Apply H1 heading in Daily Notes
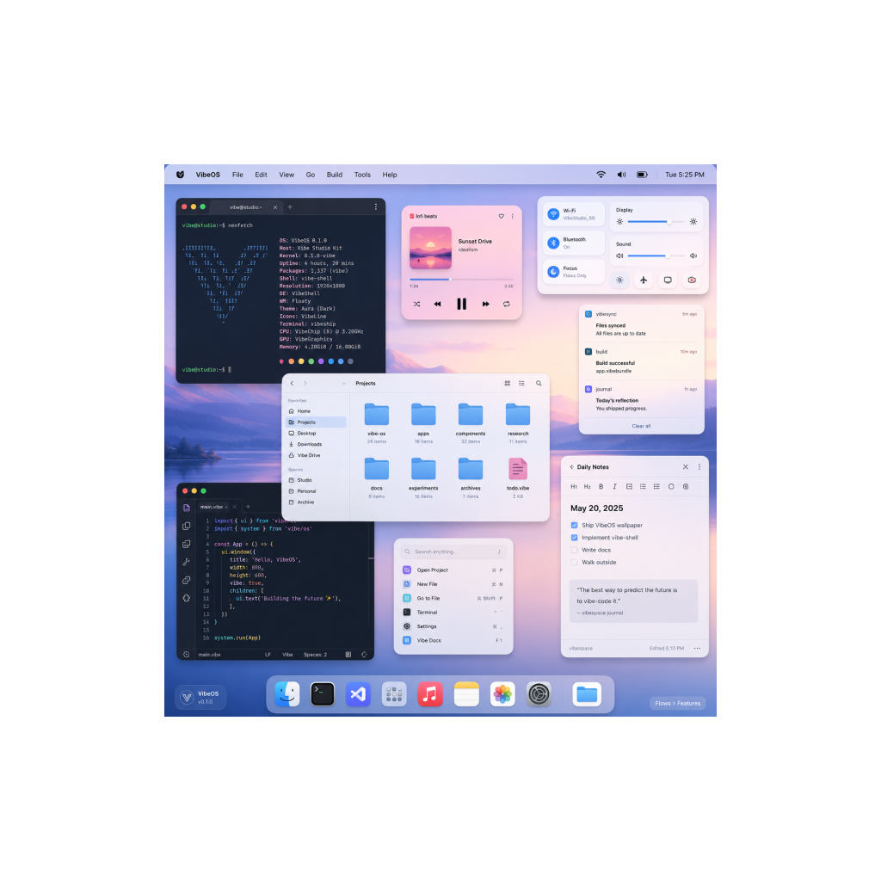Screen dimensions: 881x881 574,487
